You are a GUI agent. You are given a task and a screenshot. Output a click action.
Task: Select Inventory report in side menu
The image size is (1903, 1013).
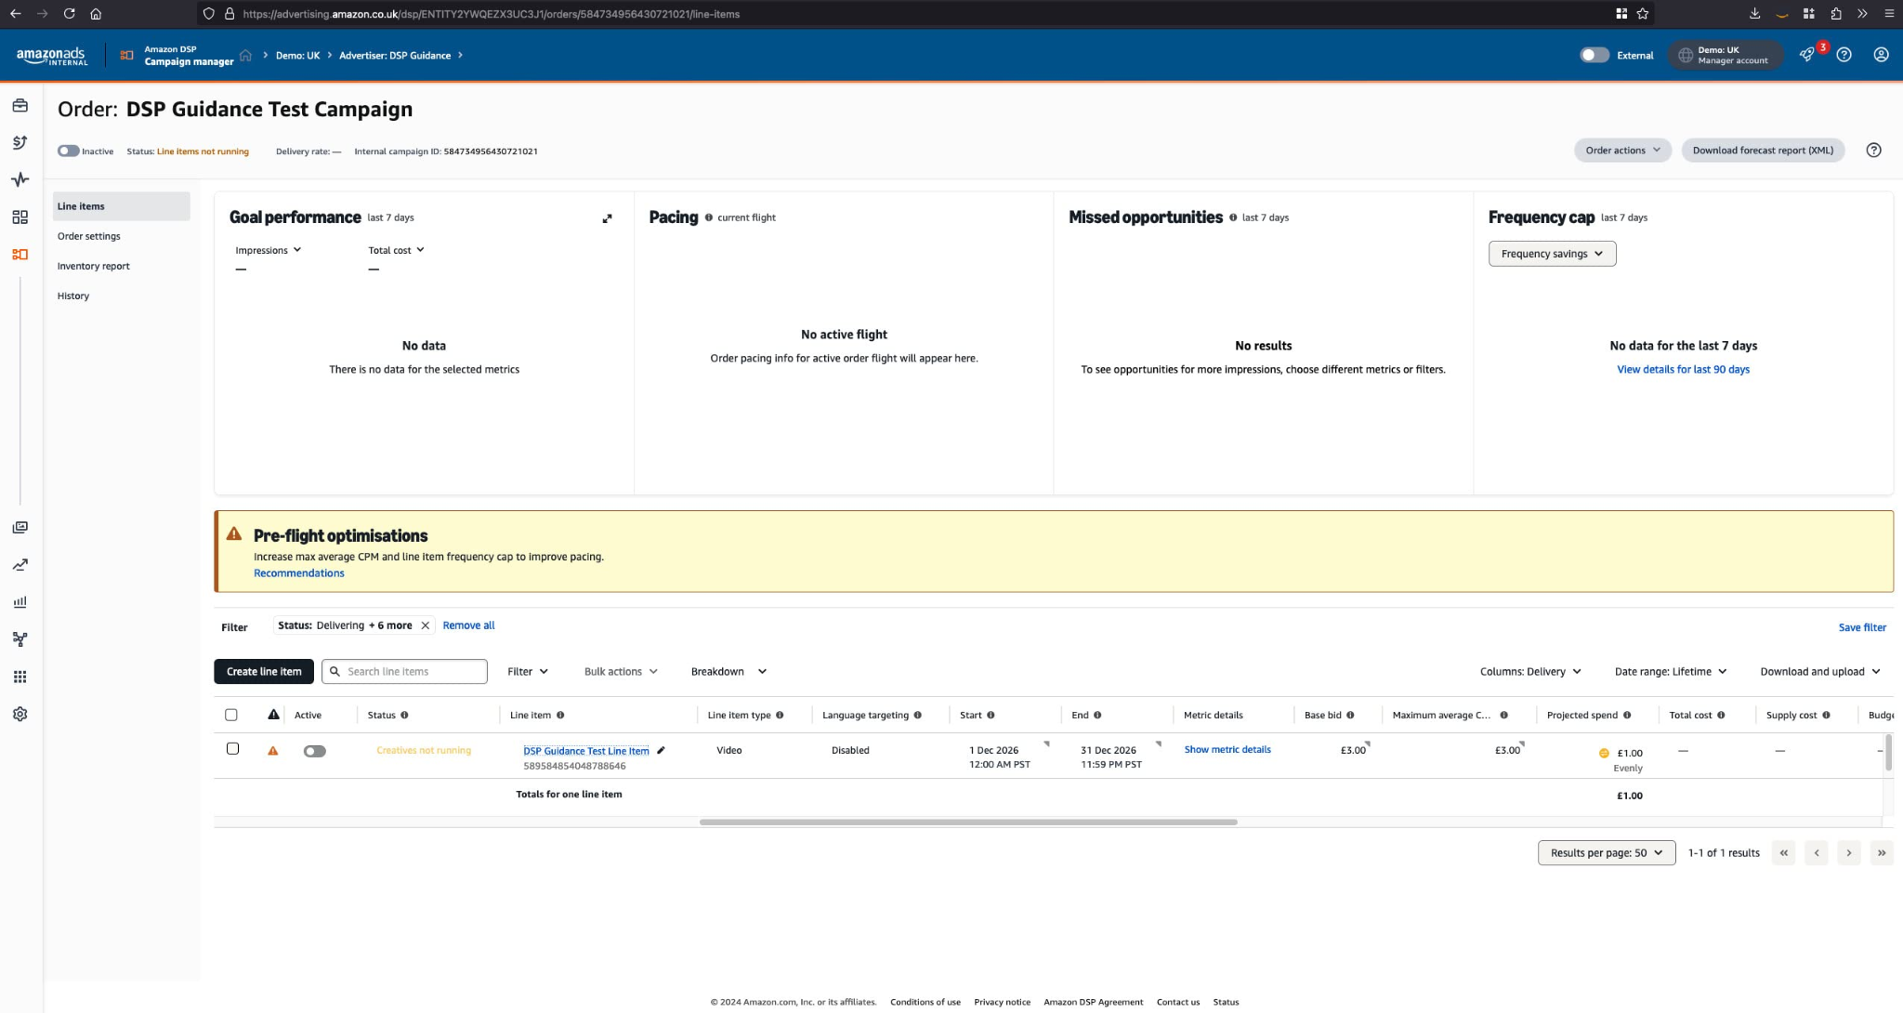[x=94, y=266]
